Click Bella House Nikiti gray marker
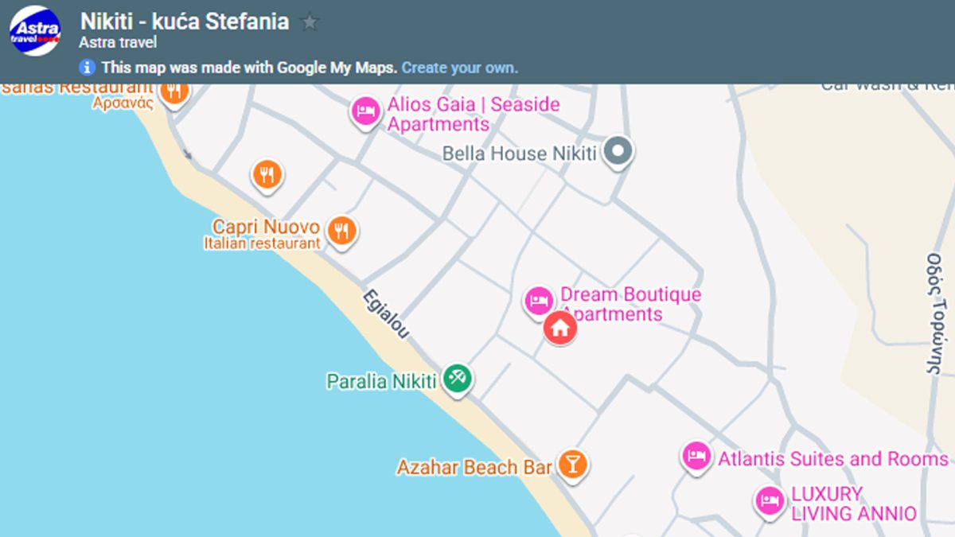Viewport: 955px width, 537px height. (x=618, y=150)
